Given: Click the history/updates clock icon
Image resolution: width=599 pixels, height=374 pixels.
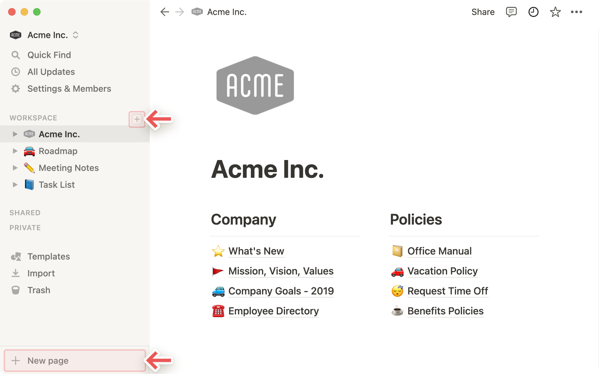Looking at the screenshot, I should (x=533, y=12).
